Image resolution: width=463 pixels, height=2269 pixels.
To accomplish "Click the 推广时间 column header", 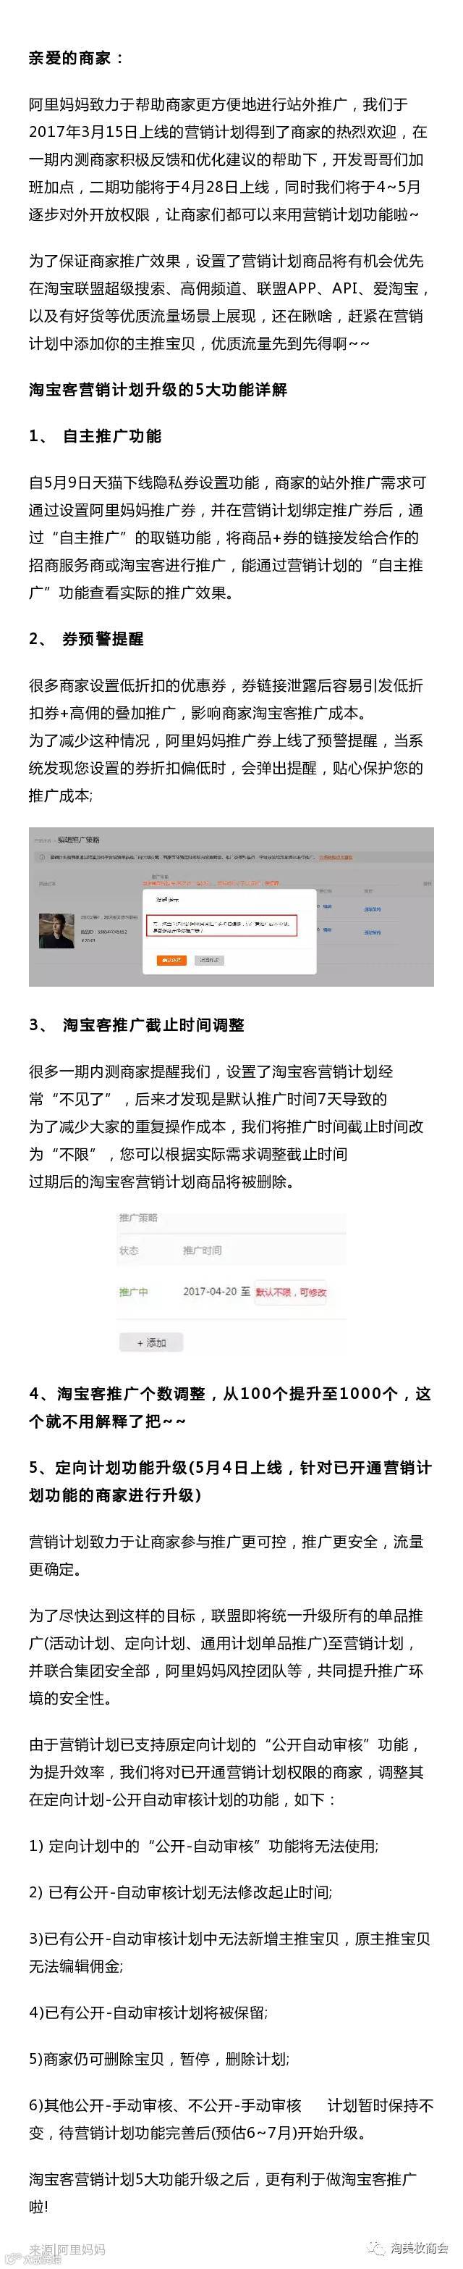I will pos(203,1250).
